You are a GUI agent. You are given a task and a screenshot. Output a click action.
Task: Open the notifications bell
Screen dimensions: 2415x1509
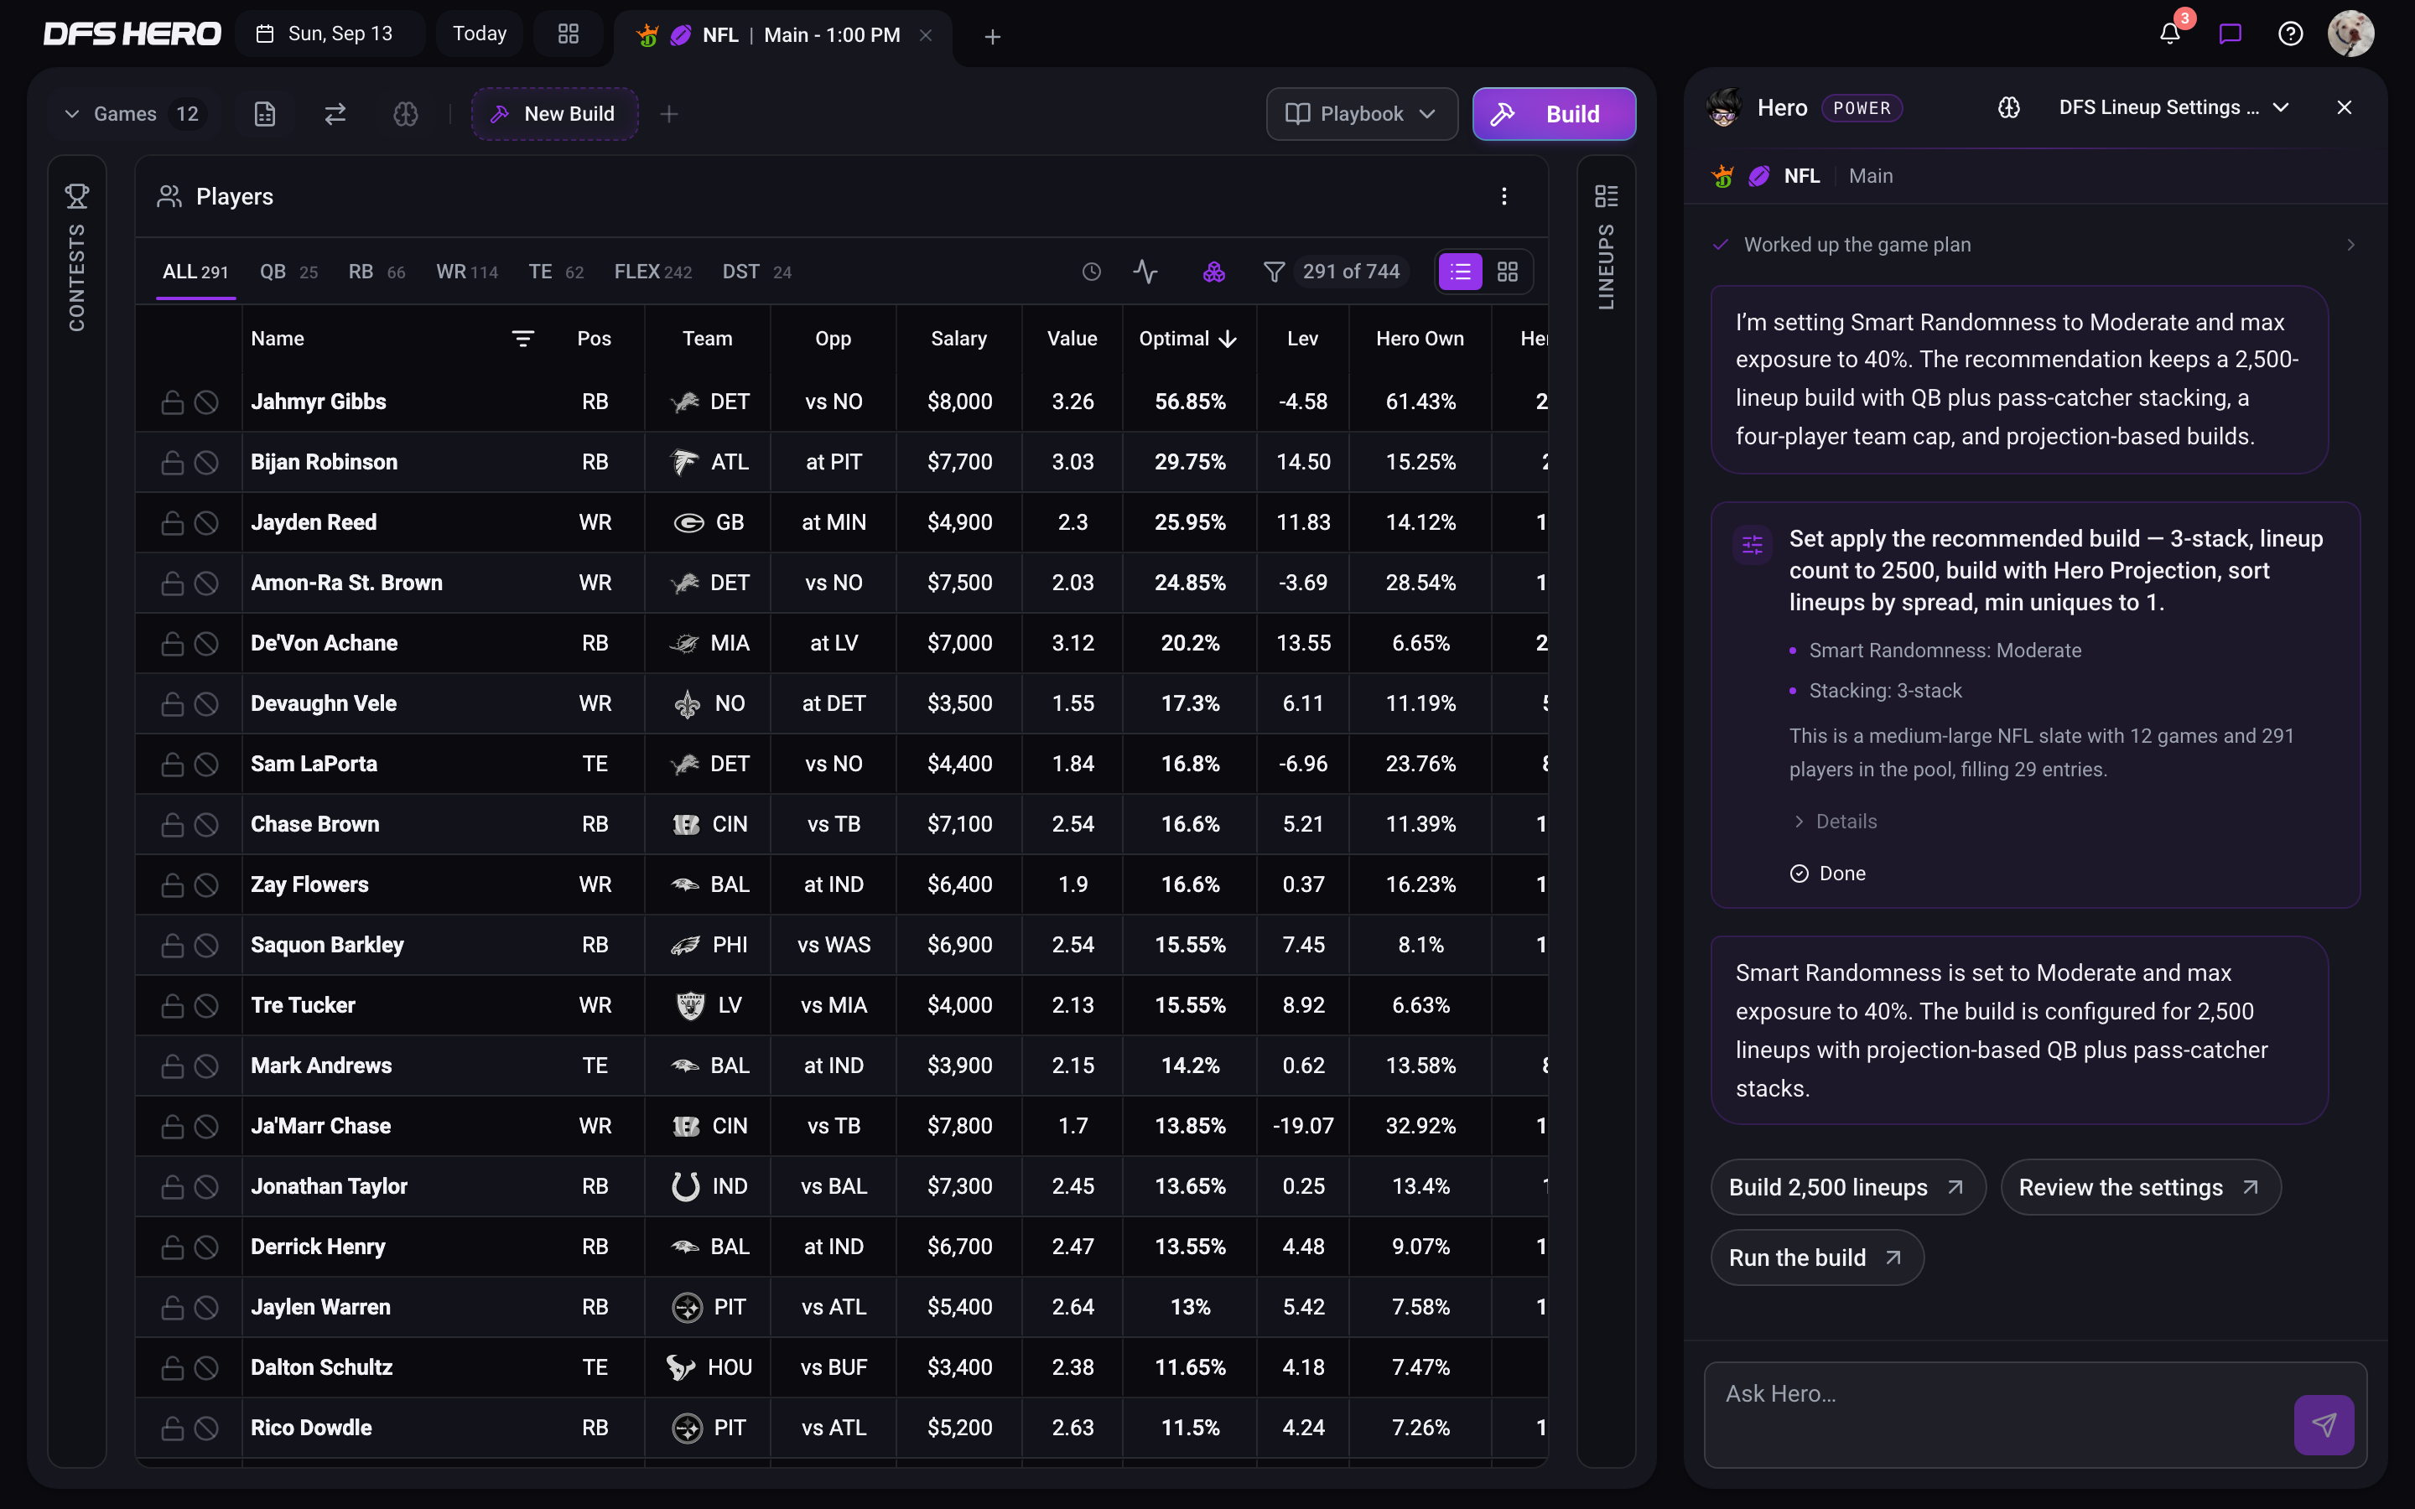tap(2169, 34)
